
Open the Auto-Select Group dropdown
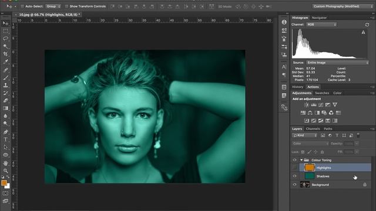tap(53, 6)
